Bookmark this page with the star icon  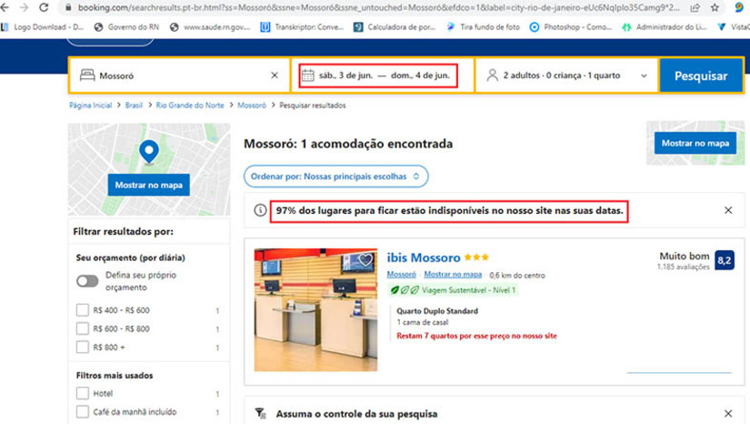[x=715, y=7]
